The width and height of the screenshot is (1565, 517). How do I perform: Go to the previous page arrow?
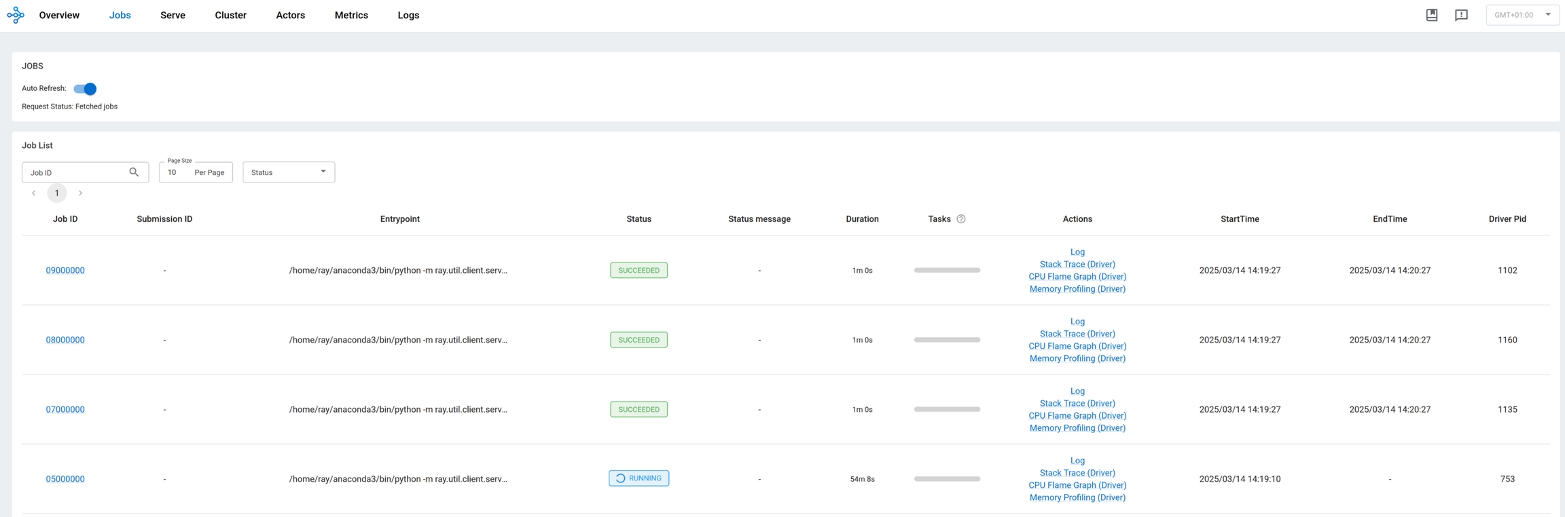pos(33,193)
